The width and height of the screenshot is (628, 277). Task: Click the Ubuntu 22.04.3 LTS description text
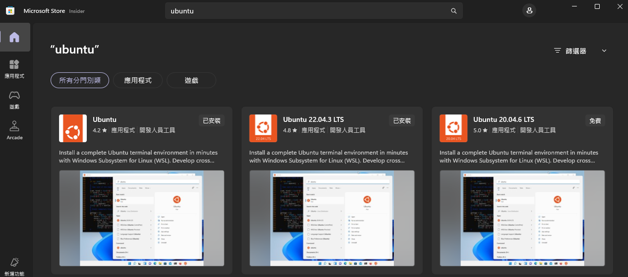(329, 157)
